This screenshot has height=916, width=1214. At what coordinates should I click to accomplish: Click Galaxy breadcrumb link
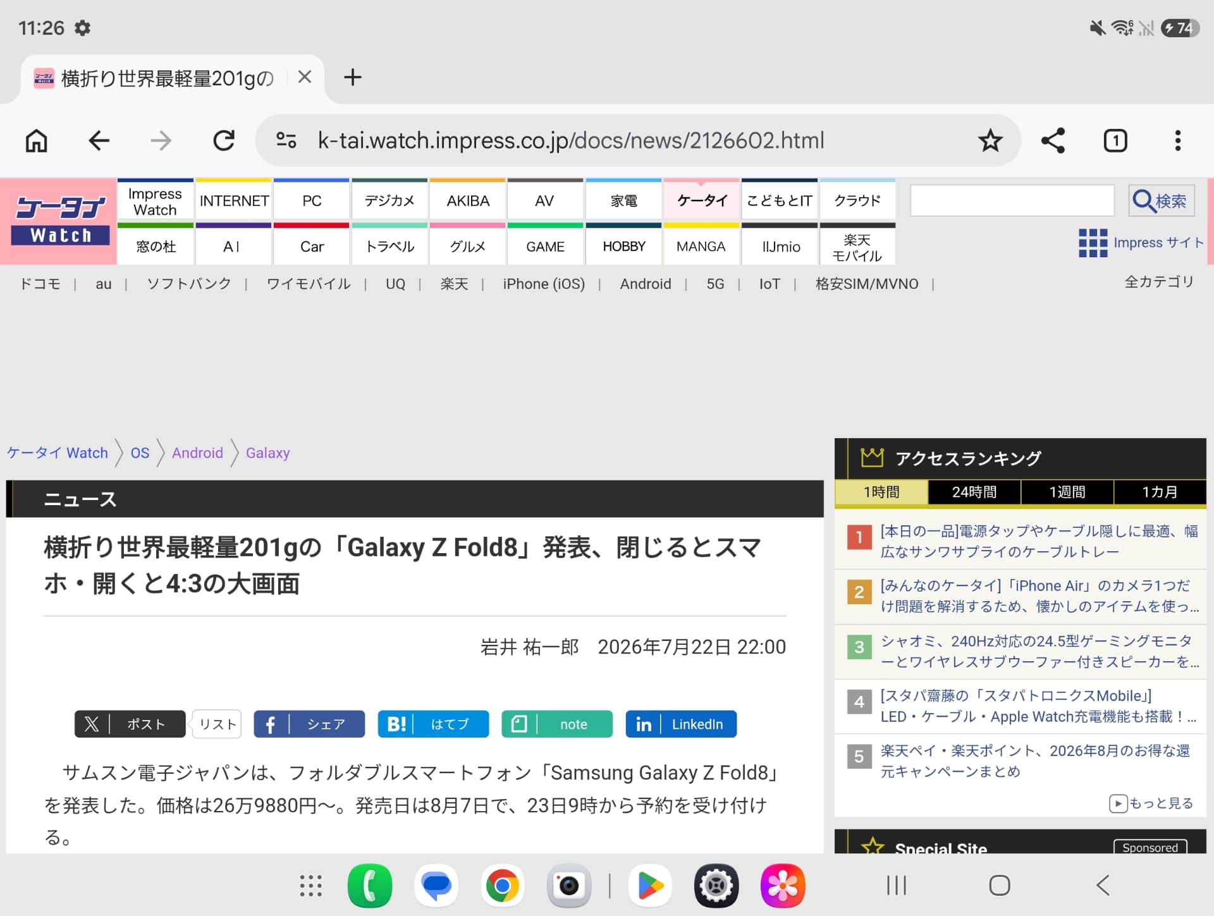[x=267, y=453]
